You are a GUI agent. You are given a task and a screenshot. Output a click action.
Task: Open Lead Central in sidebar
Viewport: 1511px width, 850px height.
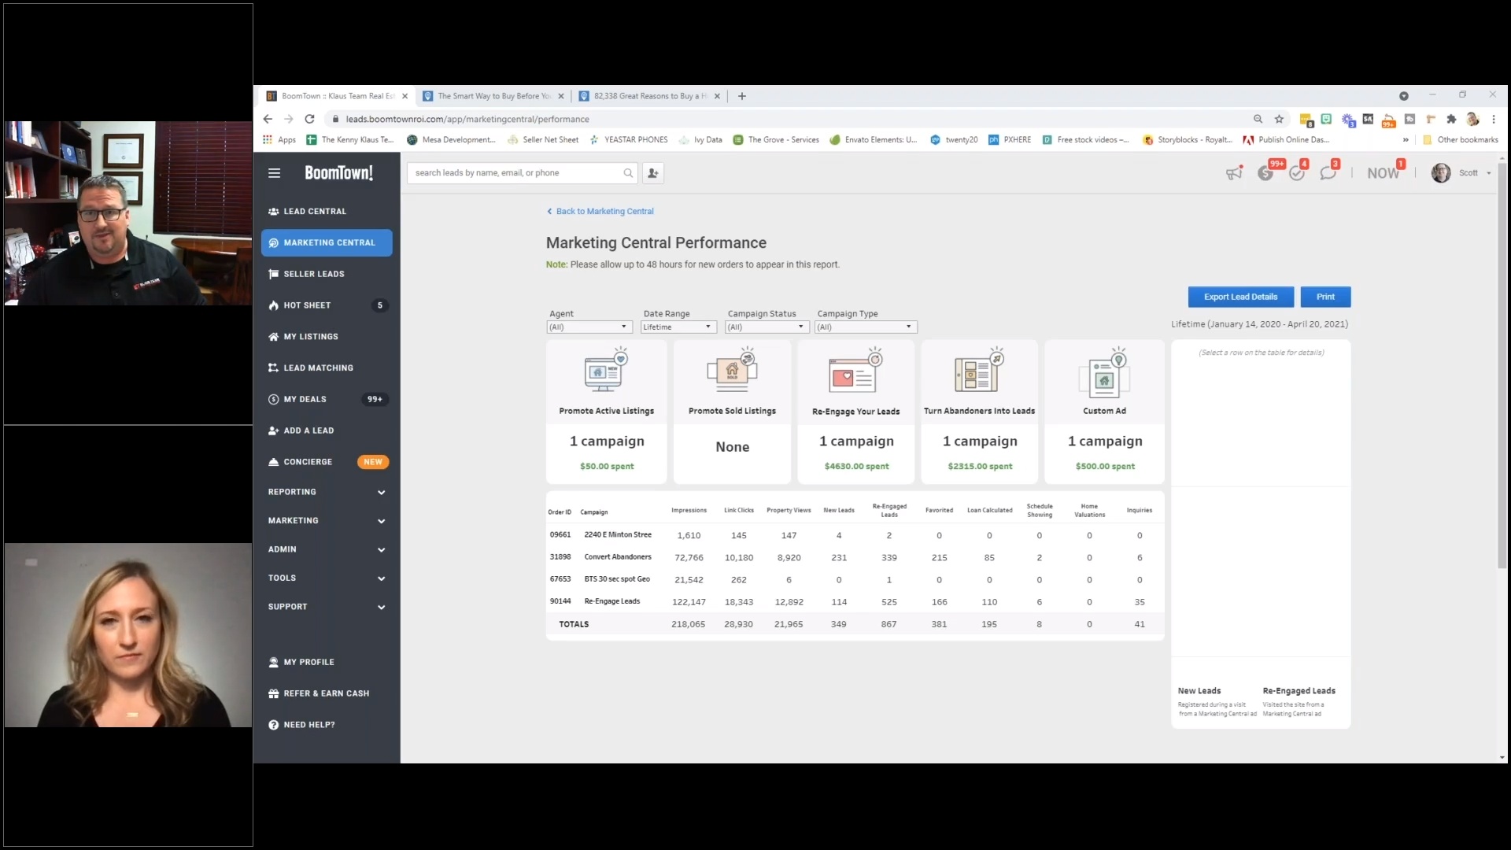click(x=315, y=211)
